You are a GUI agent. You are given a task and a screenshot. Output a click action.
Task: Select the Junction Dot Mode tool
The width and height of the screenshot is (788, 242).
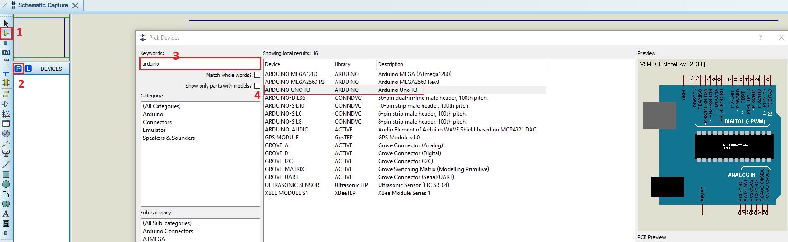[x=6, y=43]
